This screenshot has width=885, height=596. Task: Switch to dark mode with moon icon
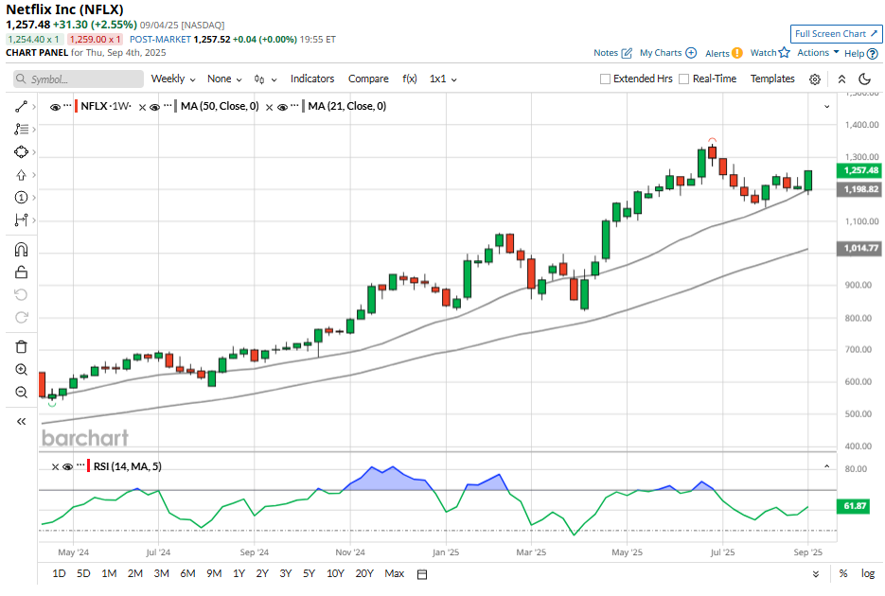(x=864, y=79)
